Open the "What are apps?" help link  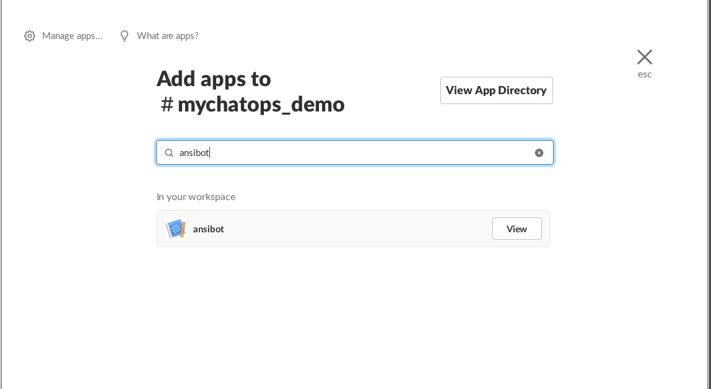[167, 36]
